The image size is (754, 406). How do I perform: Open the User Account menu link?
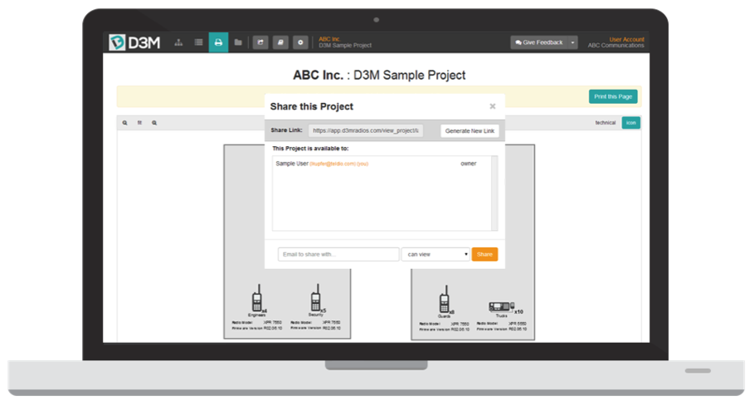(626, 40)
